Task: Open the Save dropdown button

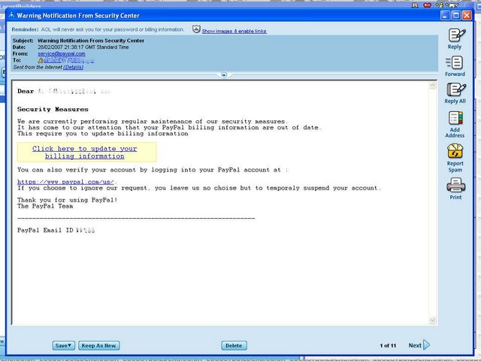Action: (x=64, y=345)
